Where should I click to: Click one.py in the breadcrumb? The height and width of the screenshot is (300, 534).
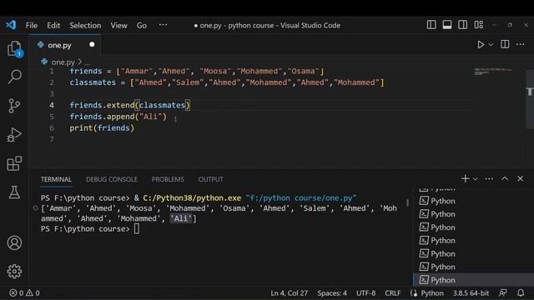pyautogui.click(x=63, y=62)
